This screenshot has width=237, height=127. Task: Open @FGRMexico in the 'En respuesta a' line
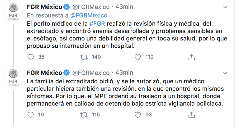pos(89,15)
